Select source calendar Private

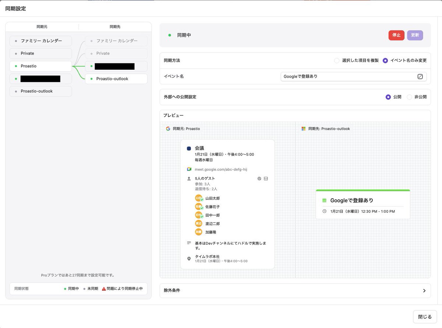pos(41,53)
